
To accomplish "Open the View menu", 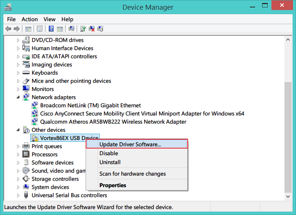I will click(x=49, y=19).
